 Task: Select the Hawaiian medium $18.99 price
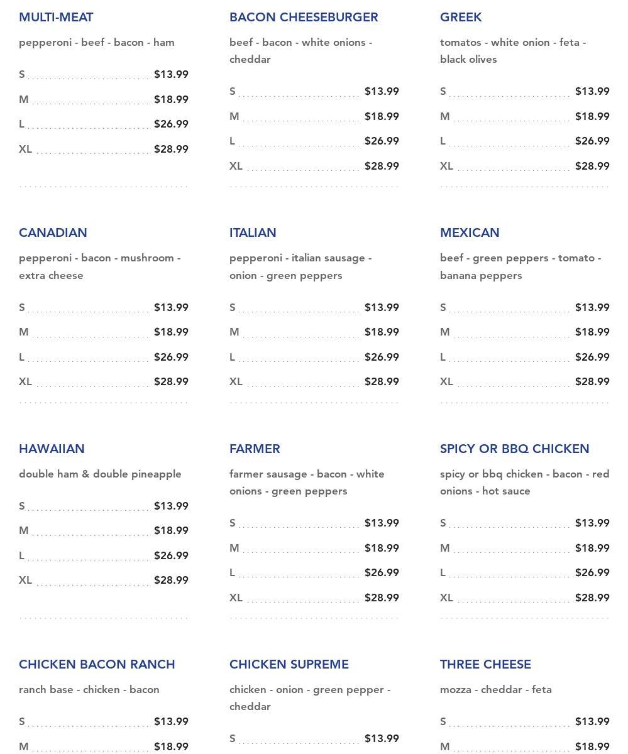click(171, 531)
